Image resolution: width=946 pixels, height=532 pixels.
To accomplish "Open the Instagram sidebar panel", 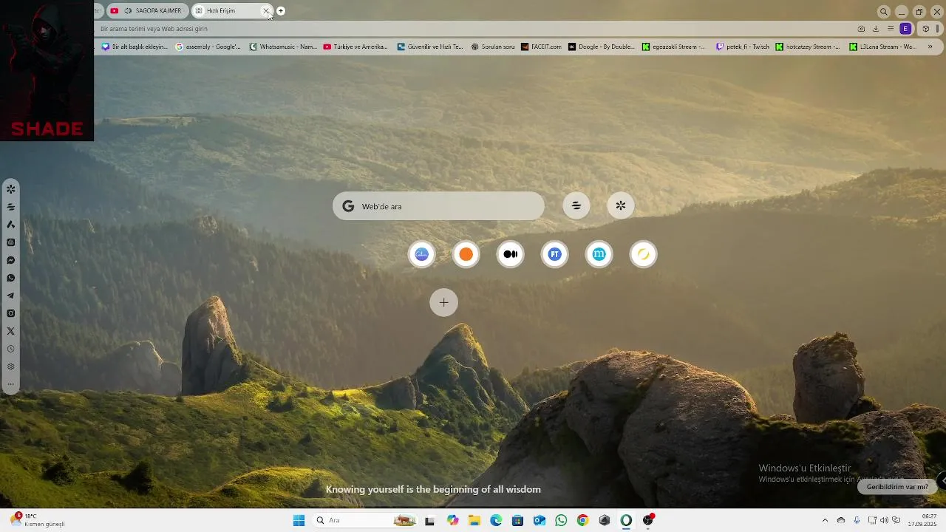I will 10,313.
